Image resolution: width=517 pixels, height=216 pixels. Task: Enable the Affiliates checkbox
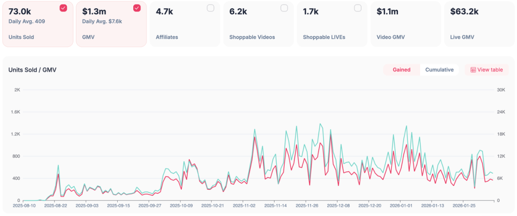(211, 8)
